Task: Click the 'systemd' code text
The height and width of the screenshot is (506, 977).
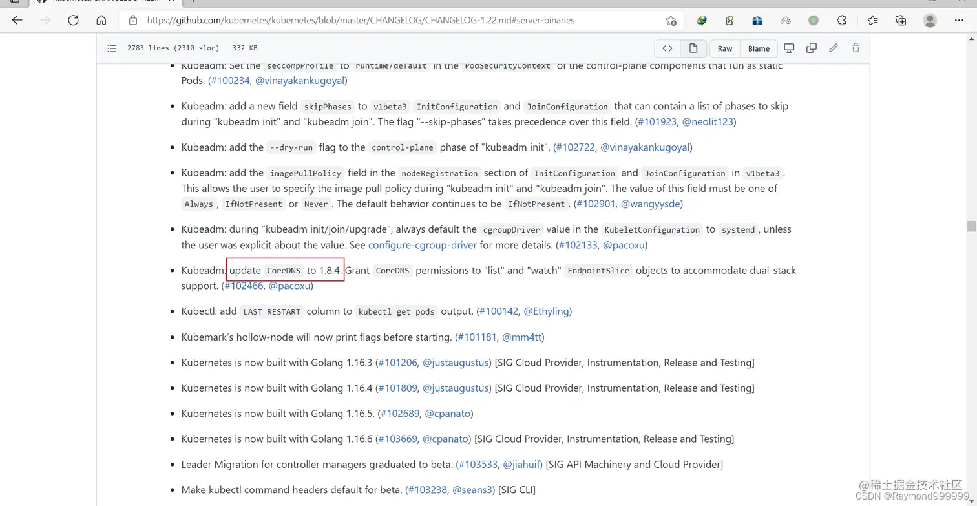Action: tap(738, 230)
